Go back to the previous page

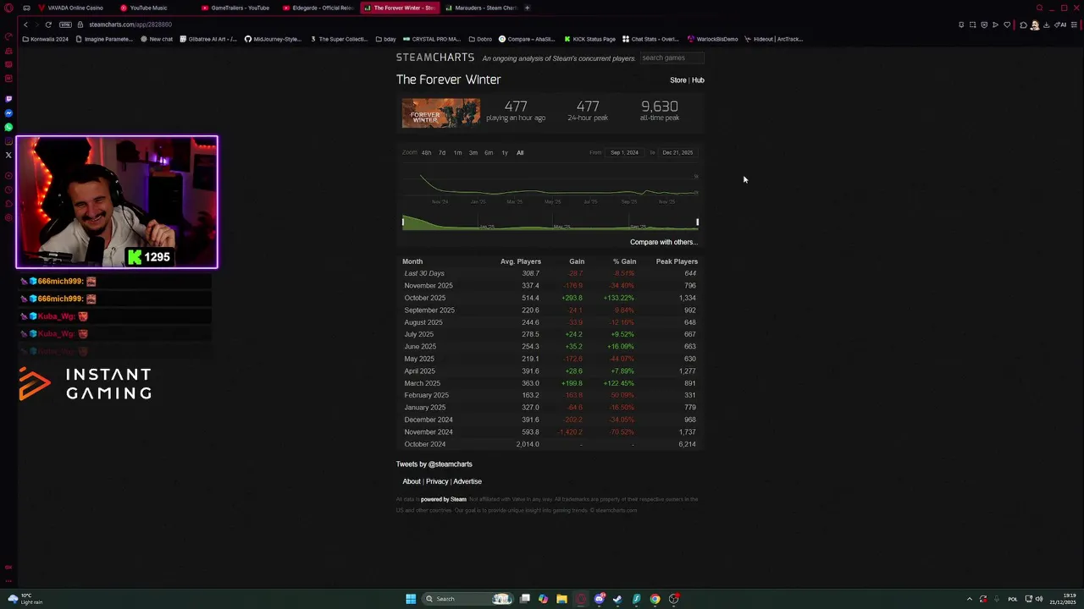(x=25, y=25)
